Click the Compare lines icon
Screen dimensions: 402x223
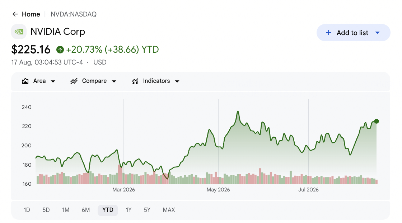tap(74, 81)
